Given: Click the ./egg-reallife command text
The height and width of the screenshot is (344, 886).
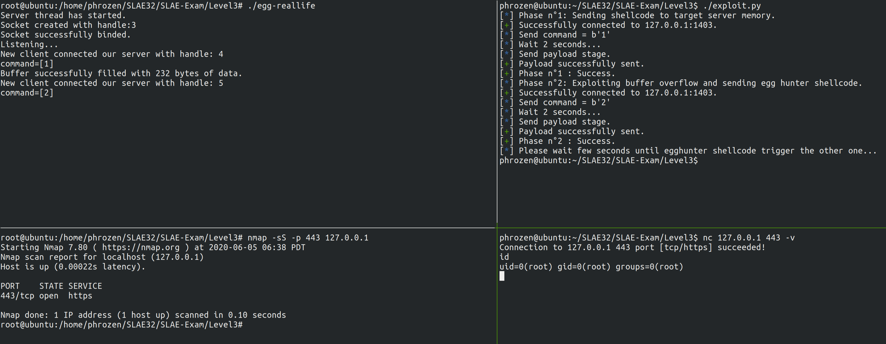Looking at the screenshot, I should (x=281, y=6).
